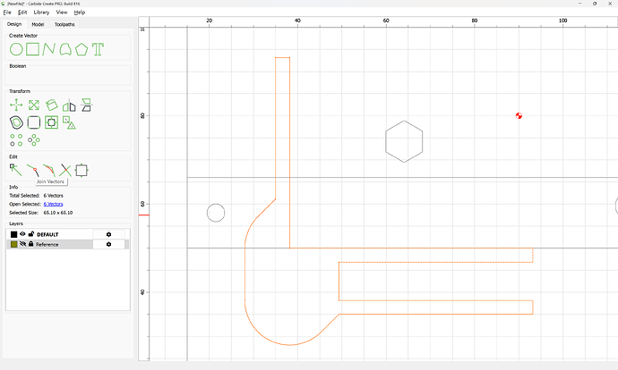Toggle visibility of DEFAULT layer

click(22, 234)
